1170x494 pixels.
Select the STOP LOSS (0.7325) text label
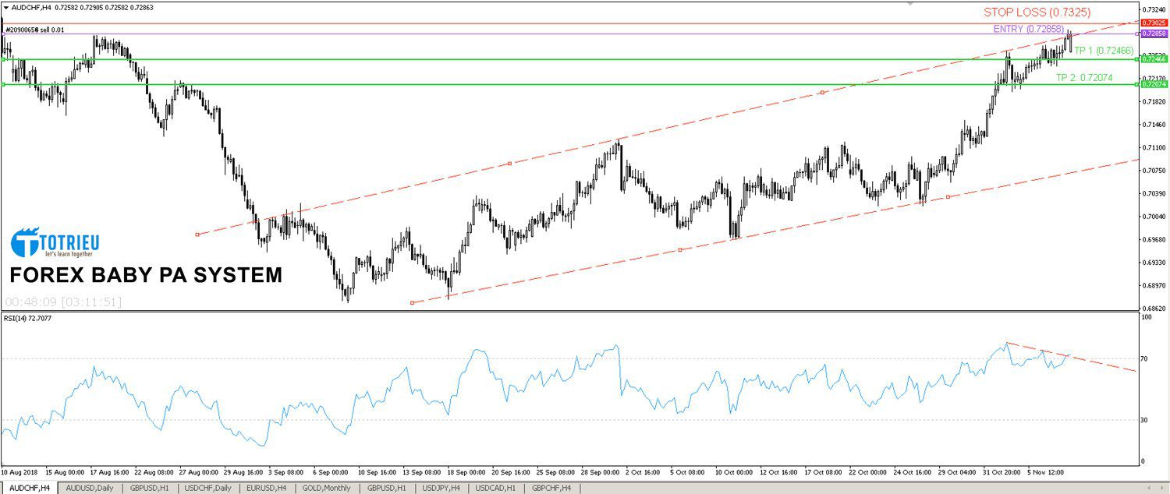pos(1037,12)
